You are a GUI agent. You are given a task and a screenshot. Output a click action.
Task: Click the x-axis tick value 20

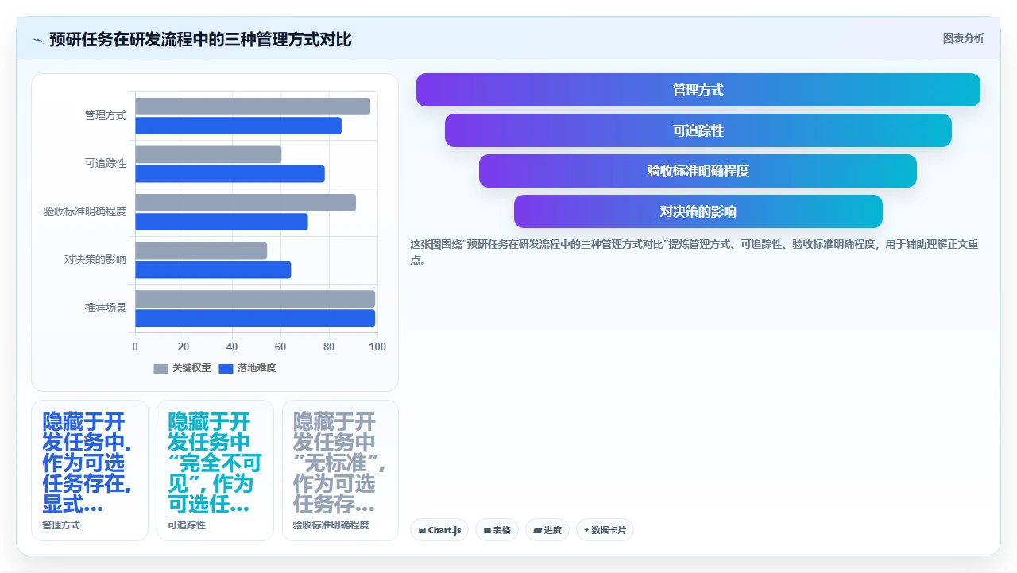tap(184, 347)
